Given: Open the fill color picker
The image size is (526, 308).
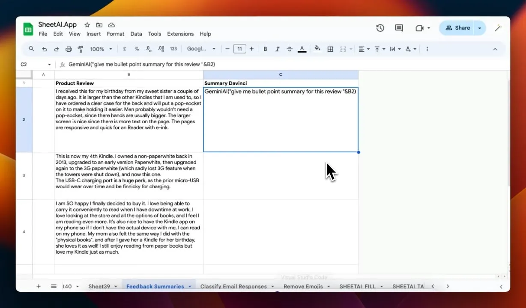Looking at the screenshot, I should coord(317,49).
